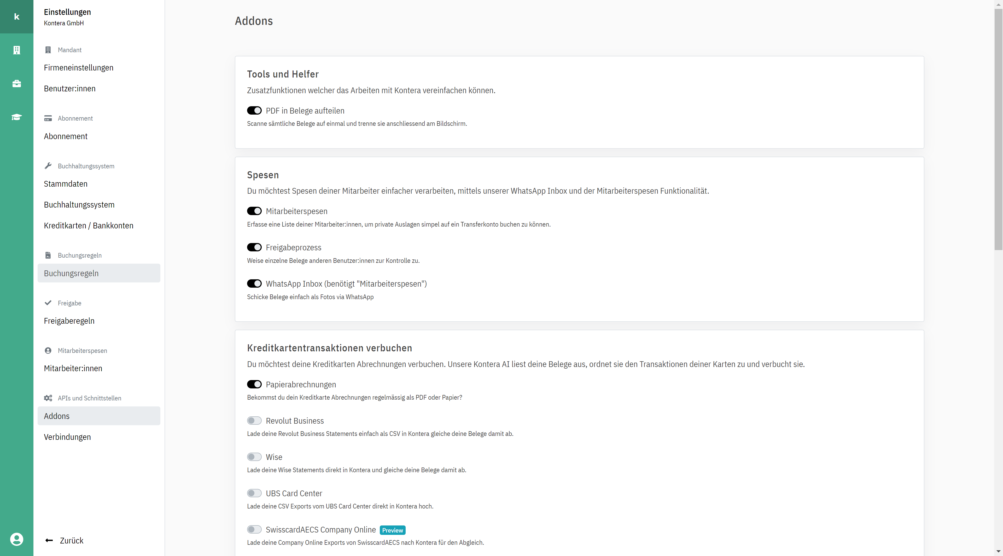The width and height of the screenshot is (1003, 556).
Task: Open the building icon in the green sidebar
Action: click(x=16, y=50)
